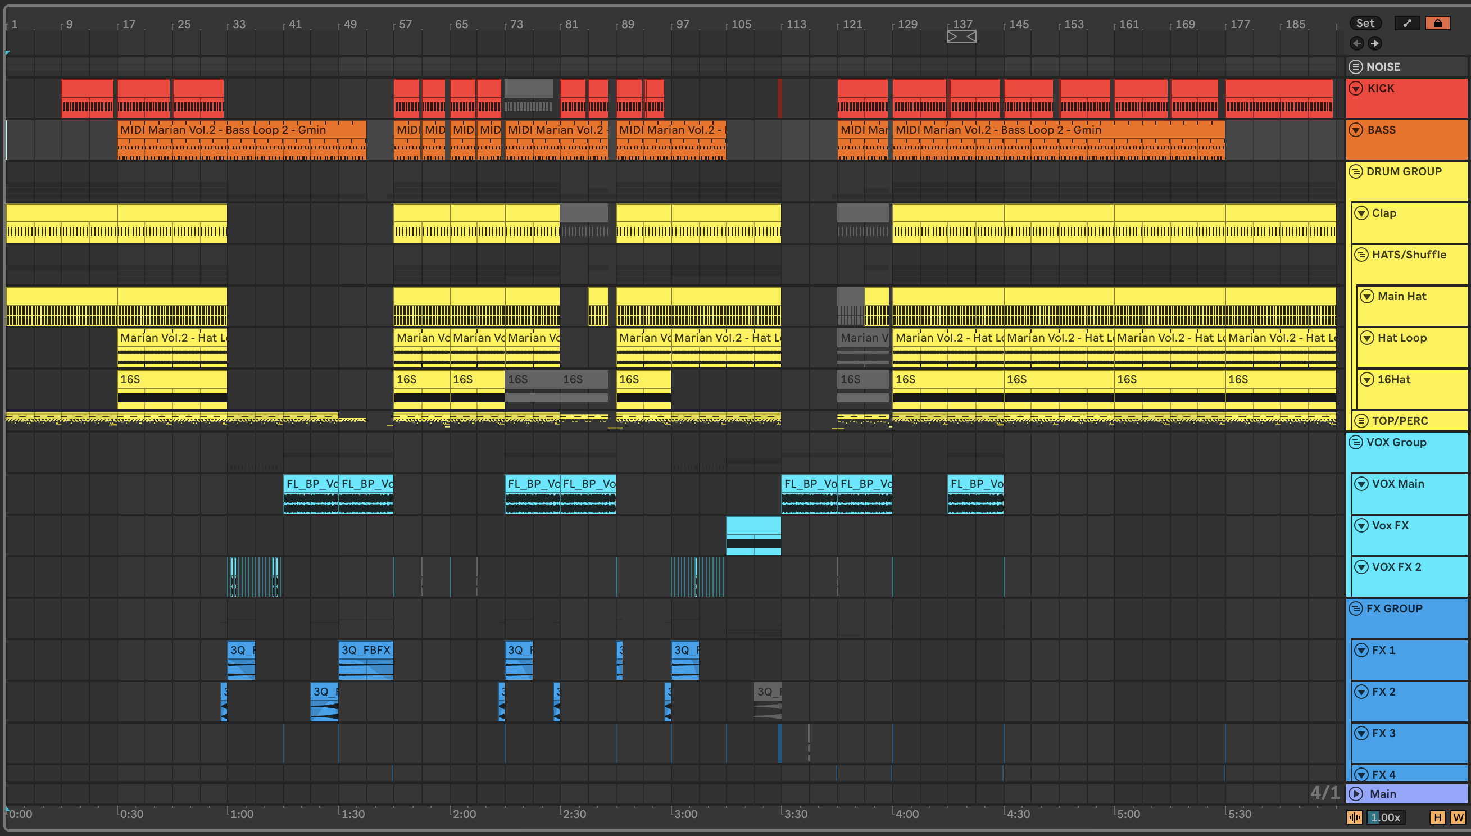The width and height of the screenshot is (1471, 836).
Task: Select first MIDI Marian Bass Loop clip
Action: 242,139
